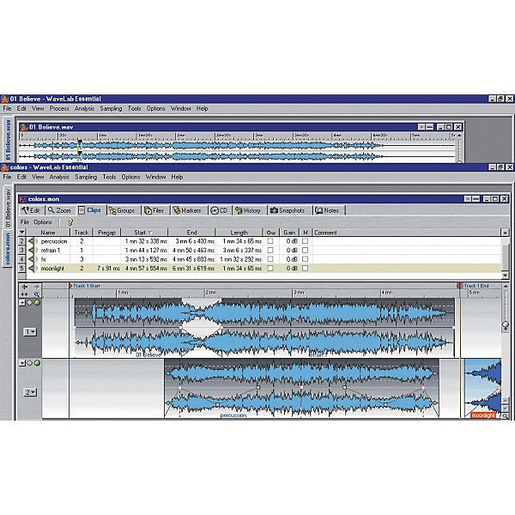Open the Clips panel Options menu
Image resolution: width=515 pixels, height=515 pixels.
click(x=43, y=222)
